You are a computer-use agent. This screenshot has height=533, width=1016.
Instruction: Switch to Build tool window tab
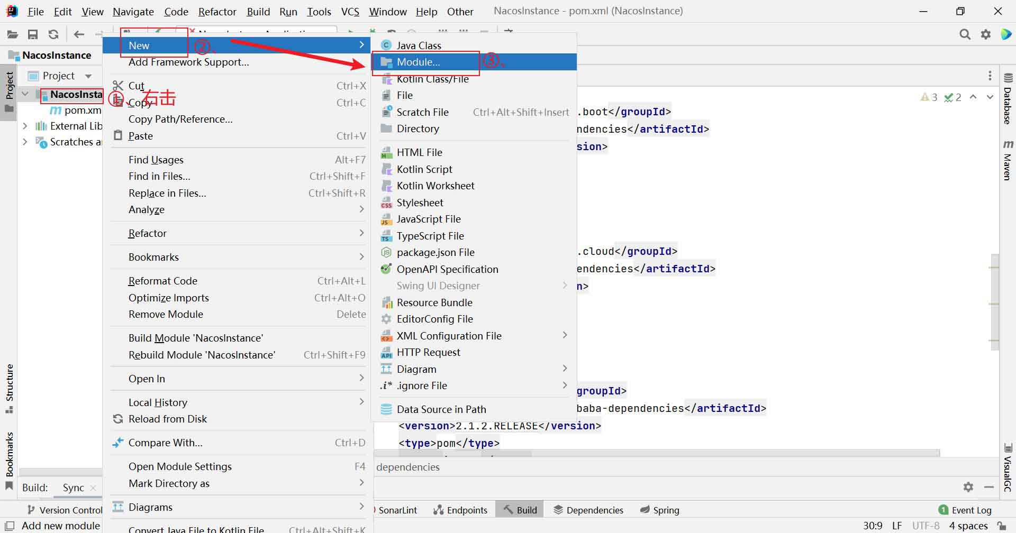coord(520,510)
